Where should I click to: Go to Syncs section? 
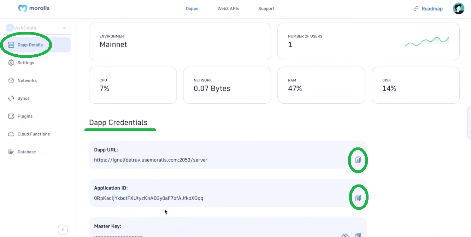(23, 98)
